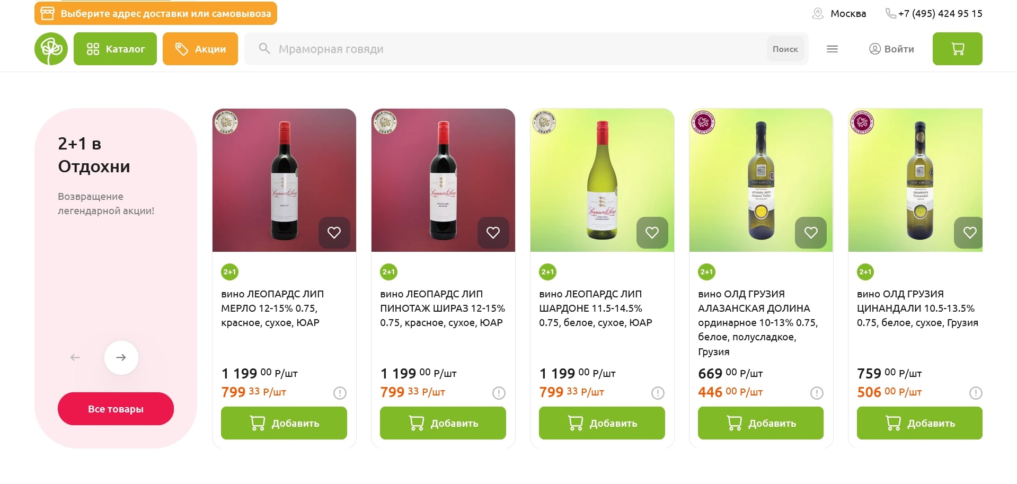Favorite the Леопардс Лип Мерло wine
The height and width of the screenshot is (484, 1017).
pyautogui.click(x=334, y=232)
